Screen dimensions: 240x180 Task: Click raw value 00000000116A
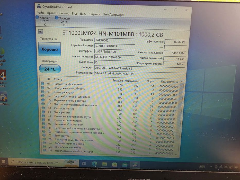pyautogui.click(x=168, y=95)
